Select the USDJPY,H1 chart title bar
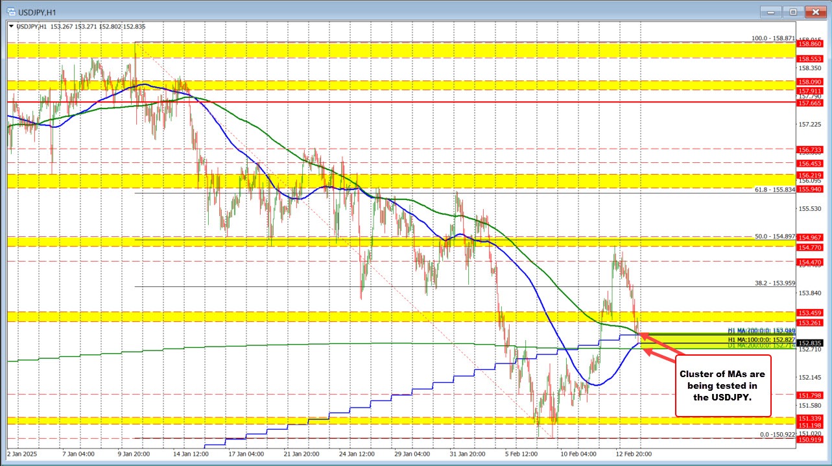Image resolution: width=832 pixels, height=466 pixels. pos(389,11)
